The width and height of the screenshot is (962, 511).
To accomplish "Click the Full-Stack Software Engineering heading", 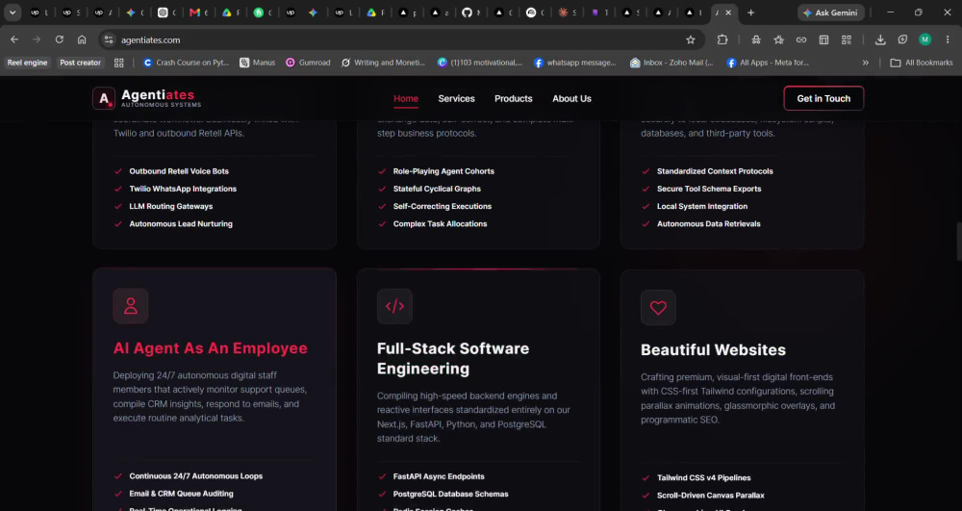I will point(453,358).
